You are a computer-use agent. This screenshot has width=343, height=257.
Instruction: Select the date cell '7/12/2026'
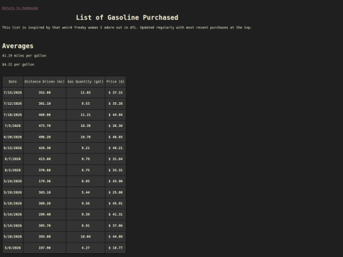click(13, 103)
